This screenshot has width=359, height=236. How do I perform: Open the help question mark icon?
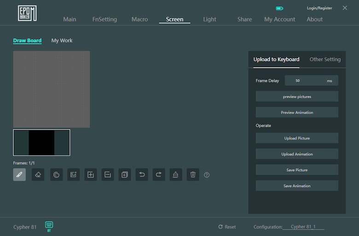207,175
